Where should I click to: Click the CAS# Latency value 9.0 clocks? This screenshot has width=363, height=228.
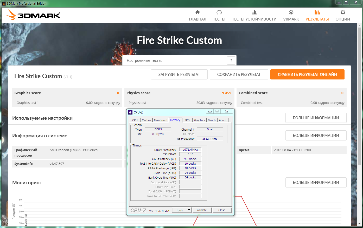click(190, 159)
